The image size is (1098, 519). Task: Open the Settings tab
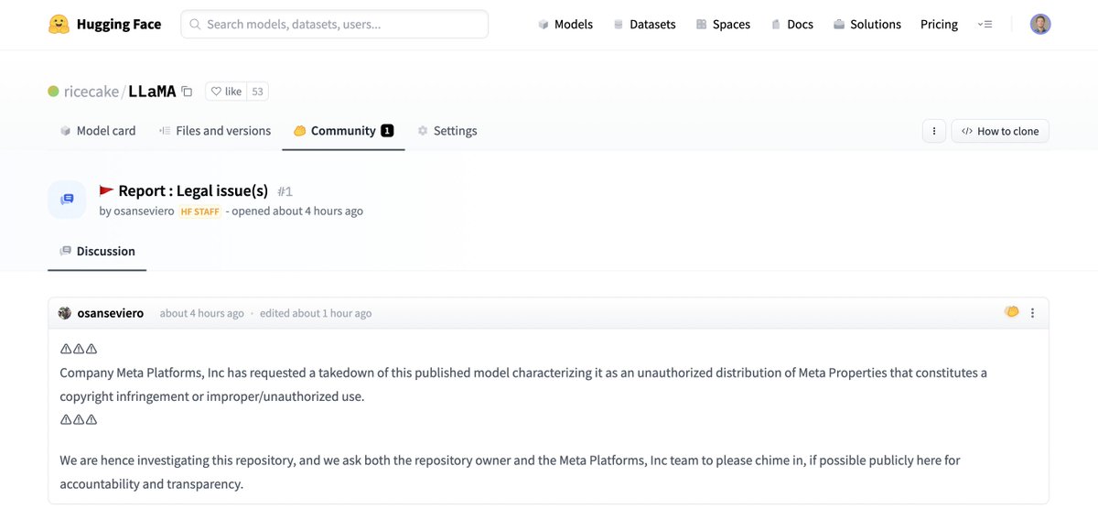click(447, 131)
